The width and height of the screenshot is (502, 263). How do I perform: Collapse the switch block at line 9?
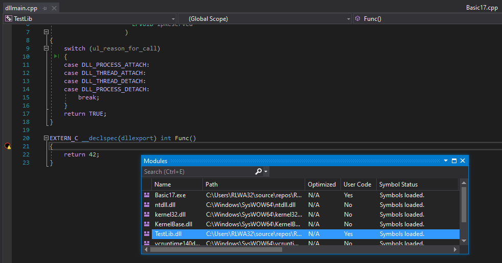[46, 48]
